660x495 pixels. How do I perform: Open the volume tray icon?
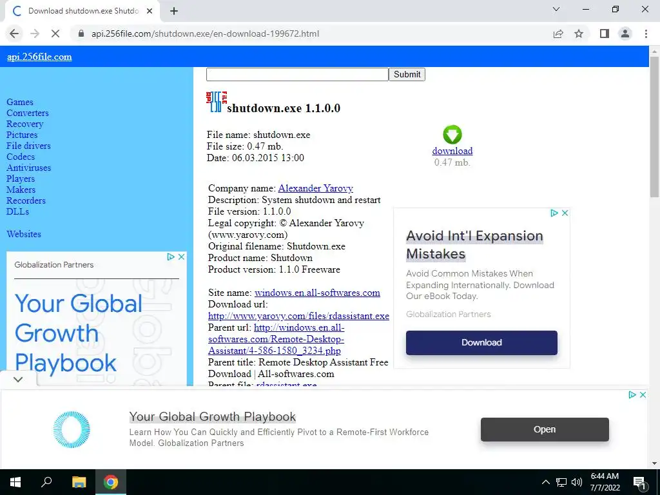(577, 482)
